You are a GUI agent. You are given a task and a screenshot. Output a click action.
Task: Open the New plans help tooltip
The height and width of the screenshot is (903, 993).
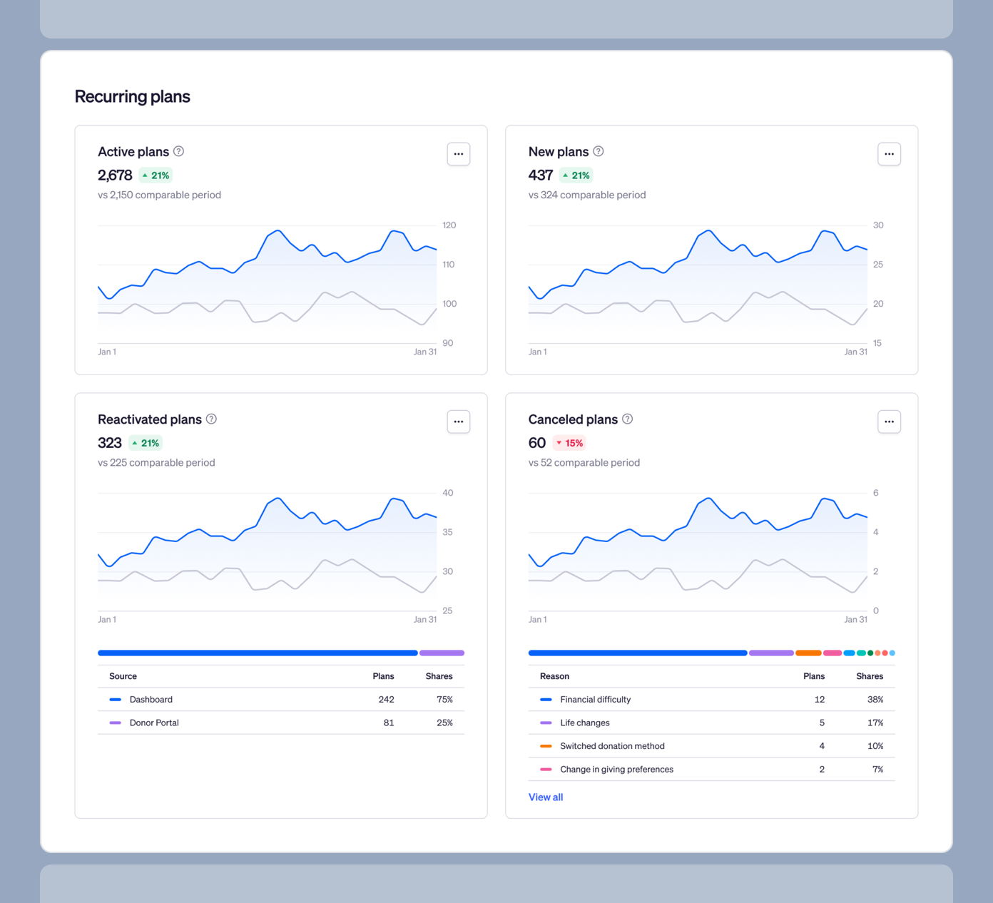pos(599,151)
